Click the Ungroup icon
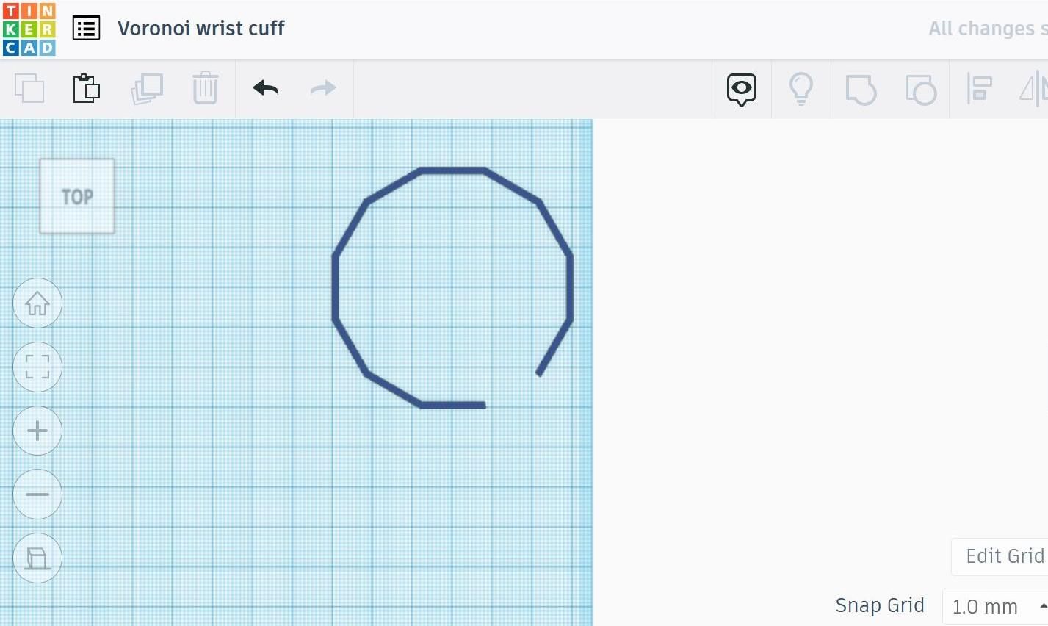The image size is (1048, 626). pos(921,88)
